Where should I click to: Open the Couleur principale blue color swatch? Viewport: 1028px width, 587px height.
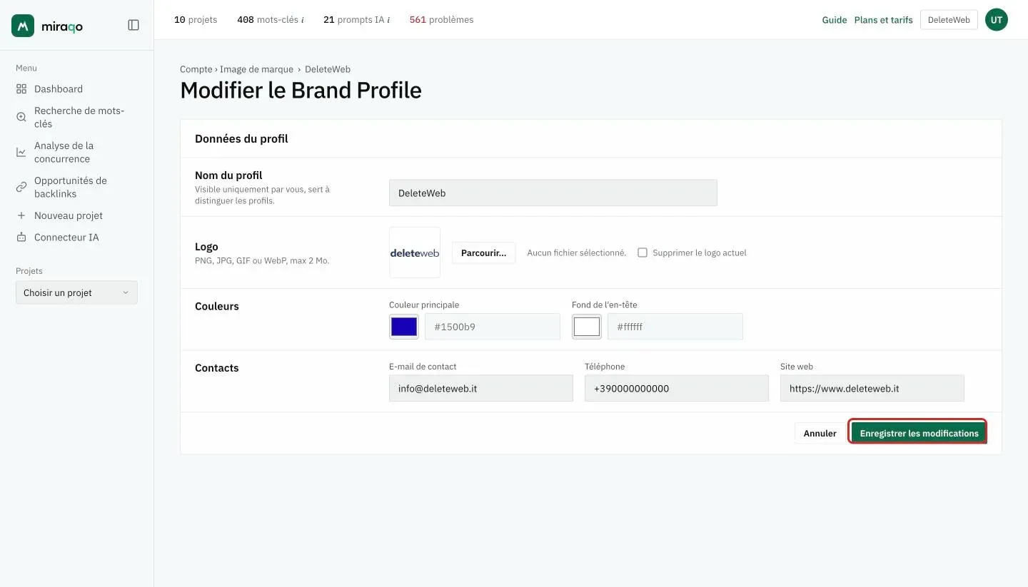point(404,327)
